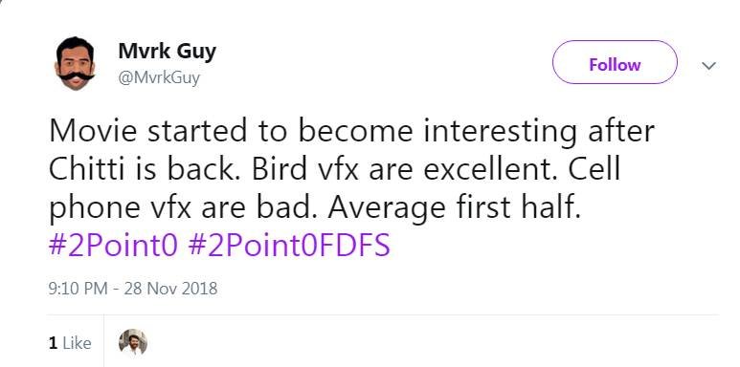Screen dimensions: 740x367
Task: Click the 'Bird vfx are excellent' sentence
Action: coord(404,169)
